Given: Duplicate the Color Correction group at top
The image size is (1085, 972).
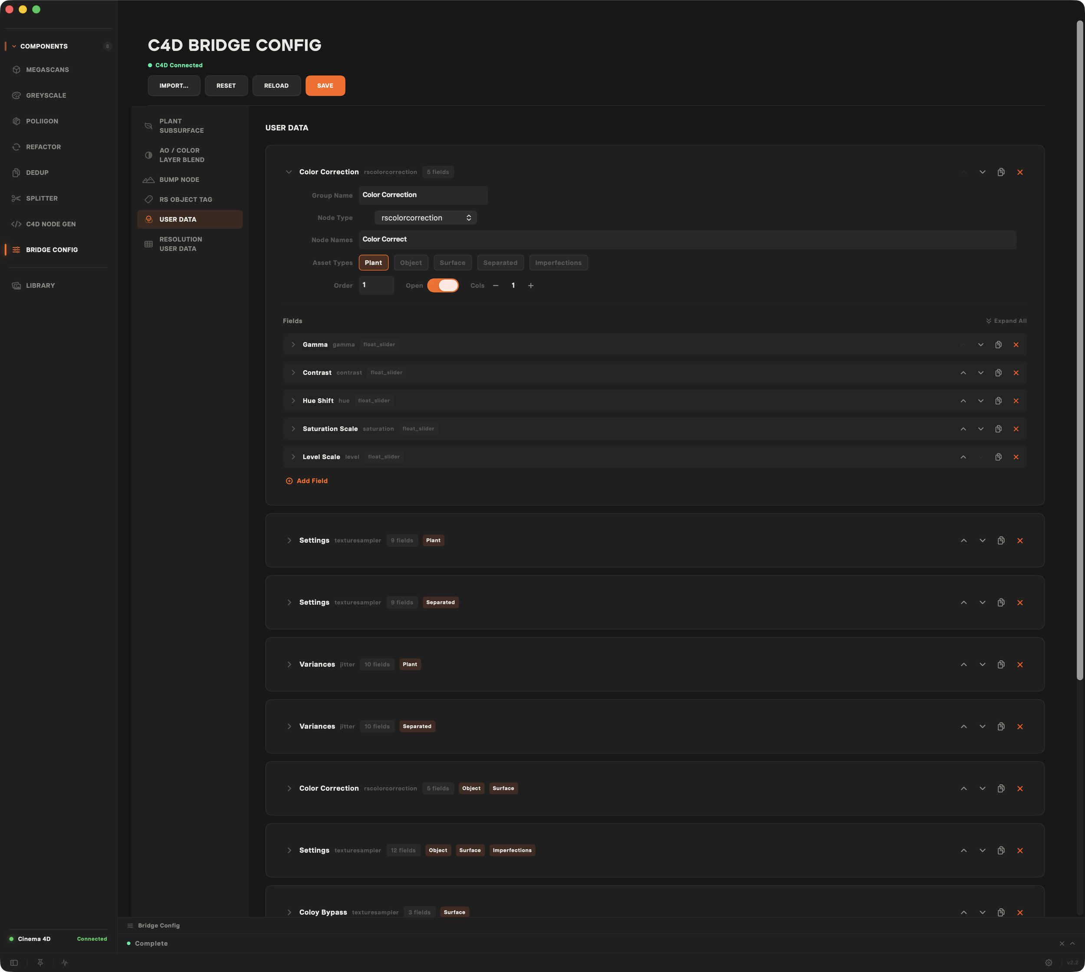Looking at the screenshot, I should tap(1001, 172).
